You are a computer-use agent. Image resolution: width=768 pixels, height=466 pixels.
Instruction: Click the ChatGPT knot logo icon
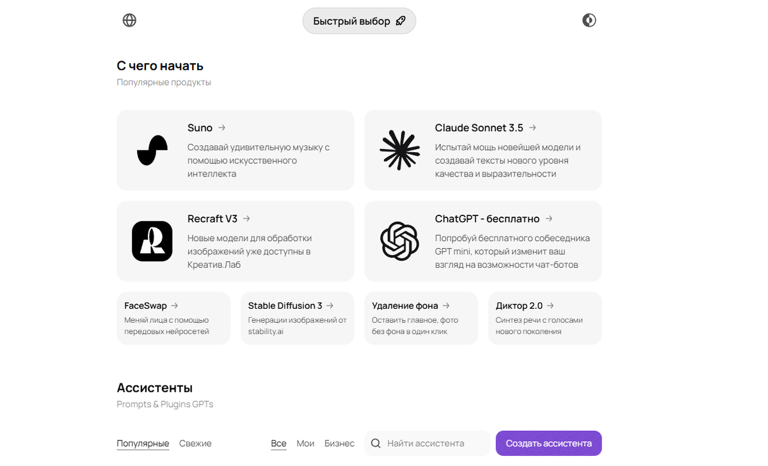(x=399, y=241)
